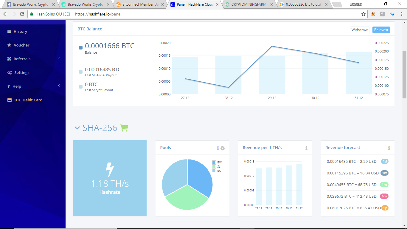Click the info icon in Pools panel
407x229 pixels.
point(218,148)
